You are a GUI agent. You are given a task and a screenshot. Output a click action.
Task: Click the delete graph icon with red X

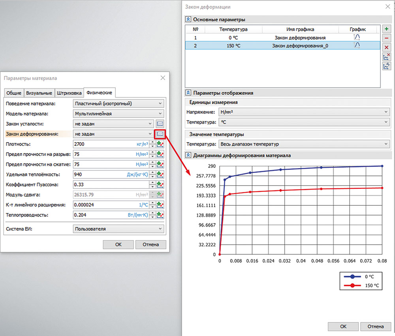click(386, 57)
